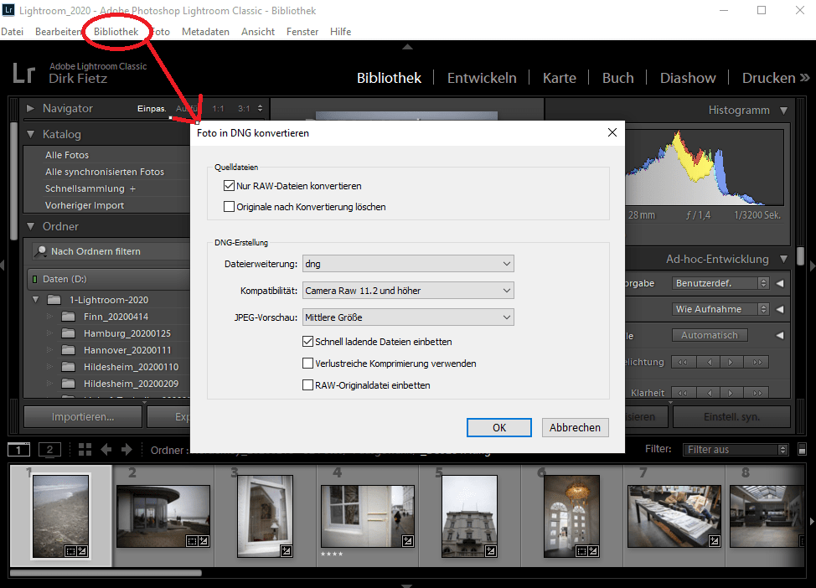Collapse the Ordner panel
This screenshot has width=816, height=588.
pos(30,226)
